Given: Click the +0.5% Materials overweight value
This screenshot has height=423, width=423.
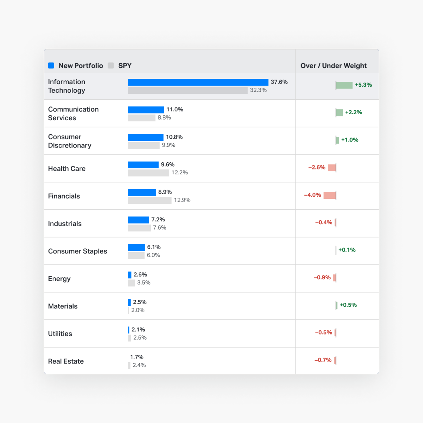Looking at the screenshot, I should (x=348, y=305).
